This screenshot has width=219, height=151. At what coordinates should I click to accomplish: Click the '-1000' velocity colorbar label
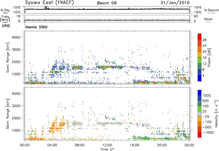(x=208, y=132)
